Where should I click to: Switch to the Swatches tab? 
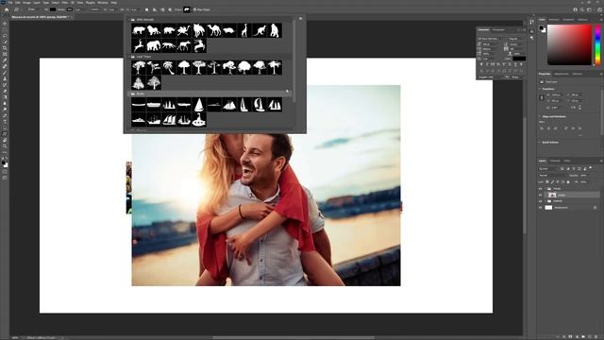pyautogui.click(x=554, y=19)
